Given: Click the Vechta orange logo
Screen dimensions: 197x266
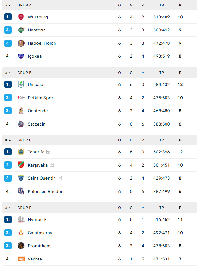Looking at the screenshot, I should pos(21,259).
